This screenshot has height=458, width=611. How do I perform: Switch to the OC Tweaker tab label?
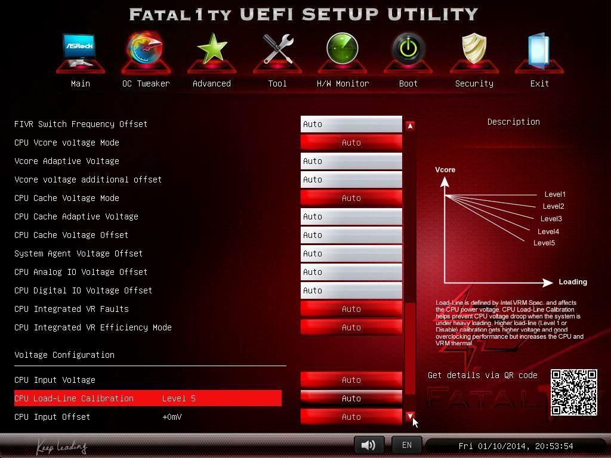146,83
